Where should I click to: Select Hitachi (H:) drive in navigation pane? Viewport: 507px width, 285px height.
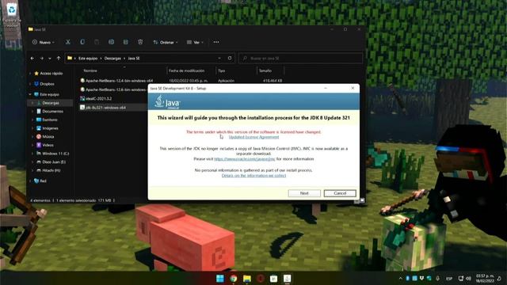[x=48, y=170]
